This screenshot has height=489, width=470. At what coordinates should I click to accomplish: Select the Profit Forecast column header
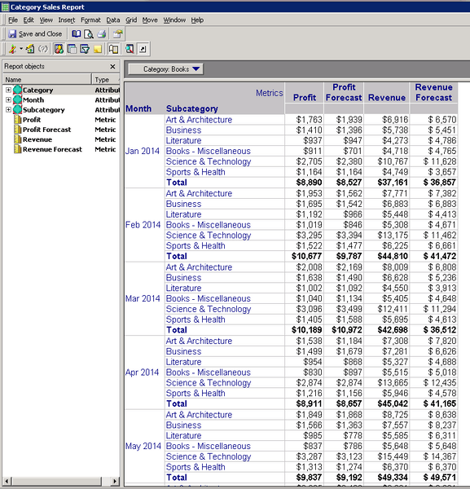tap(344, 93)
